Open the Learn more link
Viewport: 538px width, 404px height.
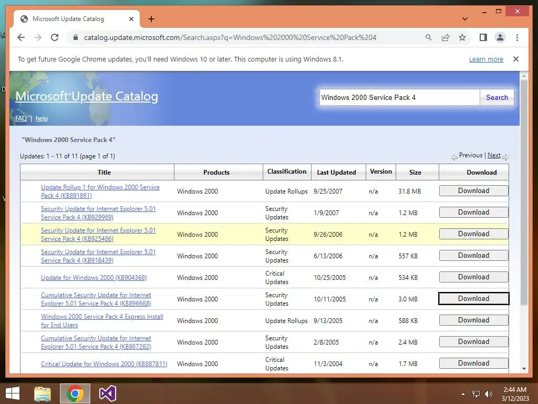pyautogui.click(x=486, y=59)
